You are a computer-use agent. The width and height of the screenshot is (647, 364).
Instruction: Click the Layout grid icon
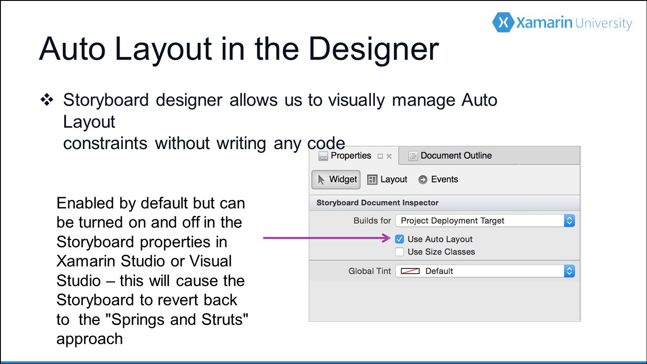[x=372, y=180]
